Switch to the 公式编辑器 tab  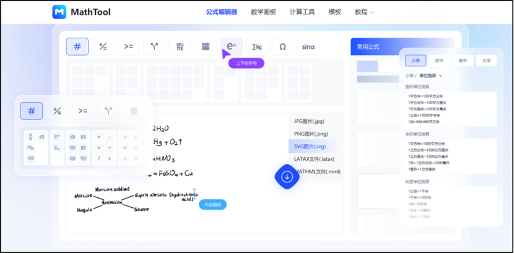222,12
